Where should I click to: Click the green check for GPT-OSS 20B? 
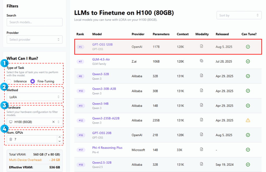[x=248, y=135]
